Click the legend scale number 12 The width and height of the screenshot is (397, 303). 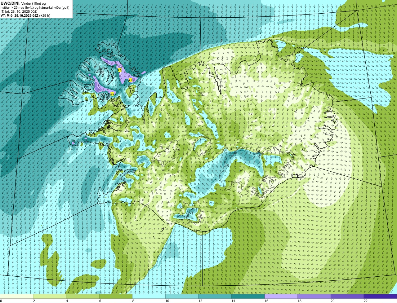(x=200, y=301)
